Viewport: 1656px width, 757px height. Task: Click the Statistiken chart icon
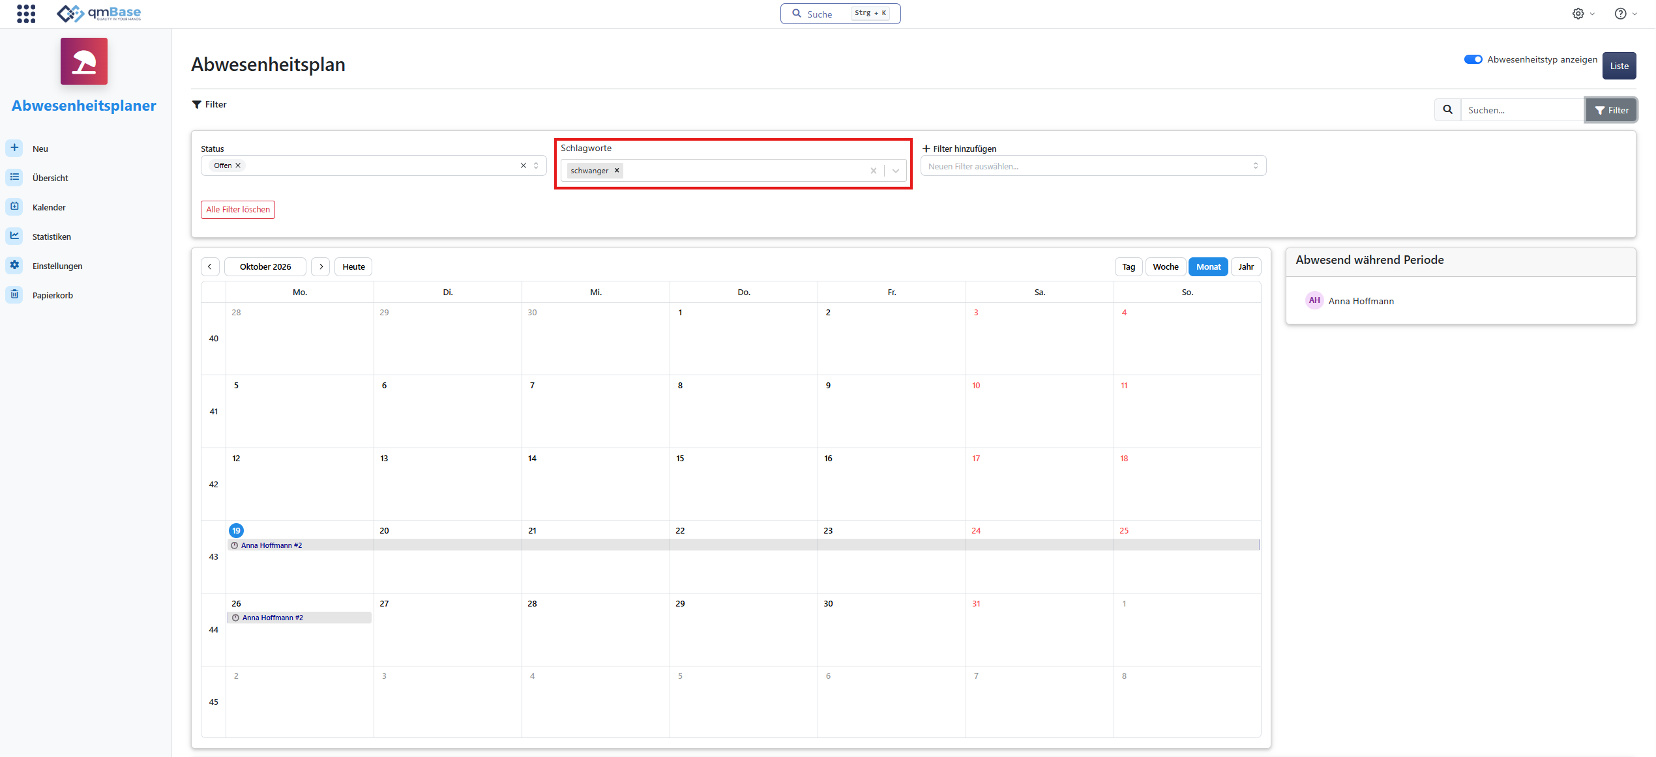point(14,236)
